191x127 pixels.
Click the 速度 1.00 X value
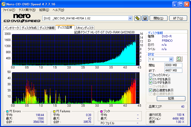pyautogui.click(x=180, y=122)
